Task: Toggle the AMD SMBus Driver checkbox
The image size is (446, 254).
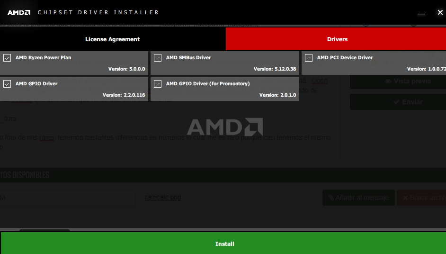Action: [x=158, y=58]
